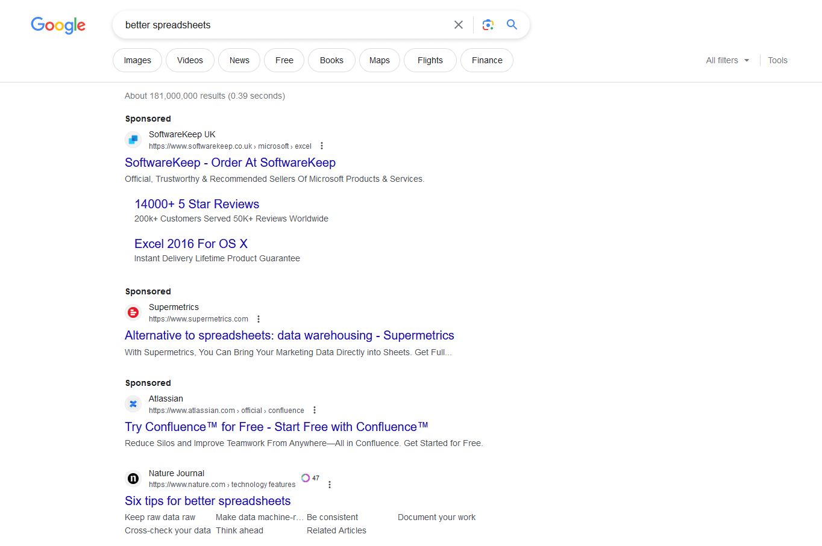Click 200k+ Customers Served description text
The width and height of the screenshot is (822, 546).
point(231,219)
